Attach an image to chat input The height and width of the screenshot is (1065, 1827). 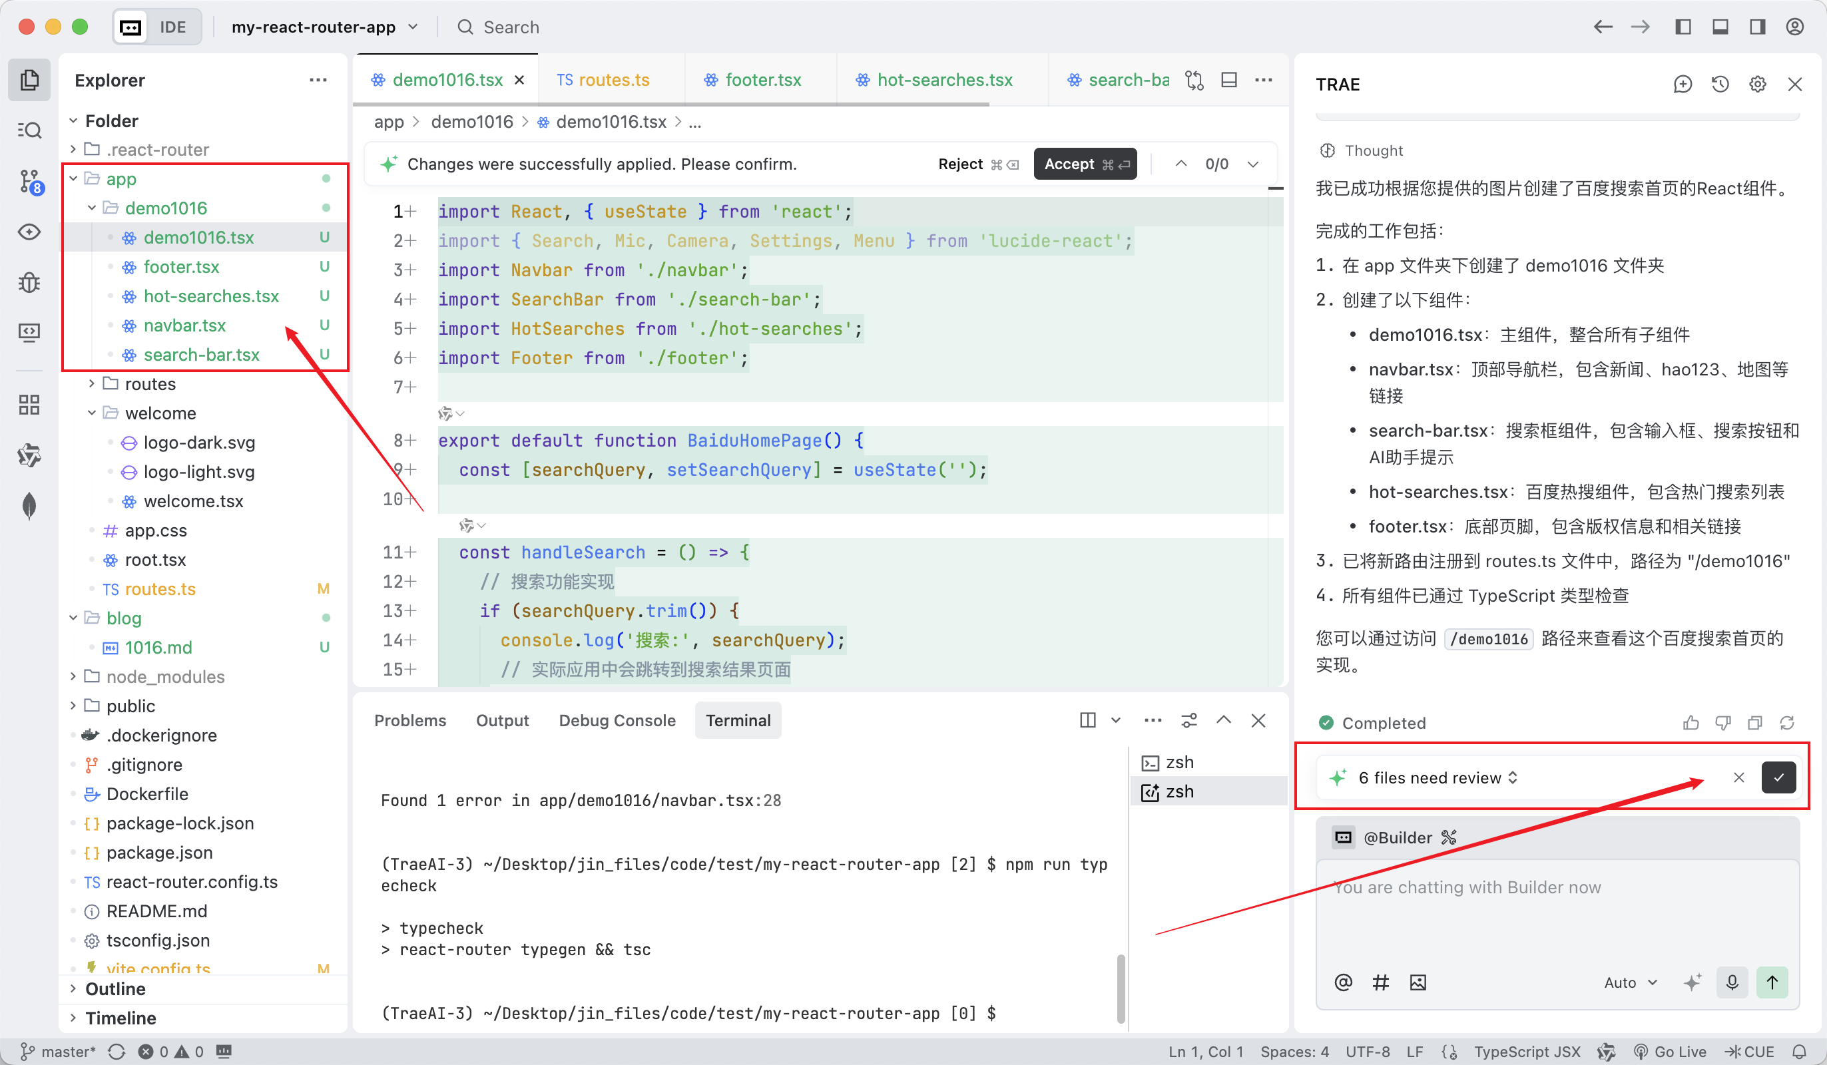pos(1418,982)
